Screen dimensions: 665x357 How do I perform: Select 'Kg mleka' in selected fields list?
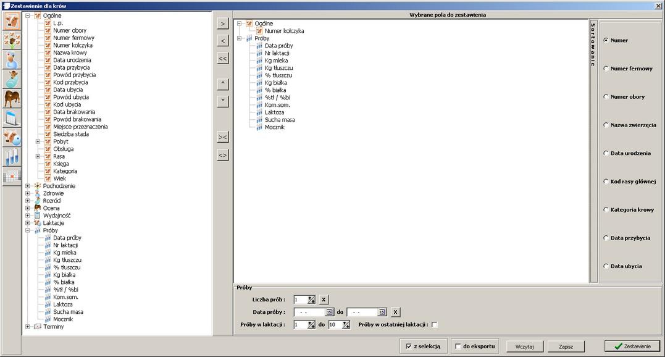click(276, 61)
